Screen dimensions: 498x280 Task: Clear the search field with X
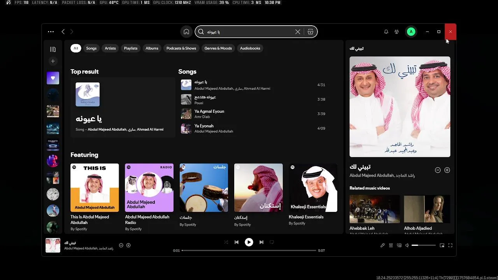pos(298,32)
